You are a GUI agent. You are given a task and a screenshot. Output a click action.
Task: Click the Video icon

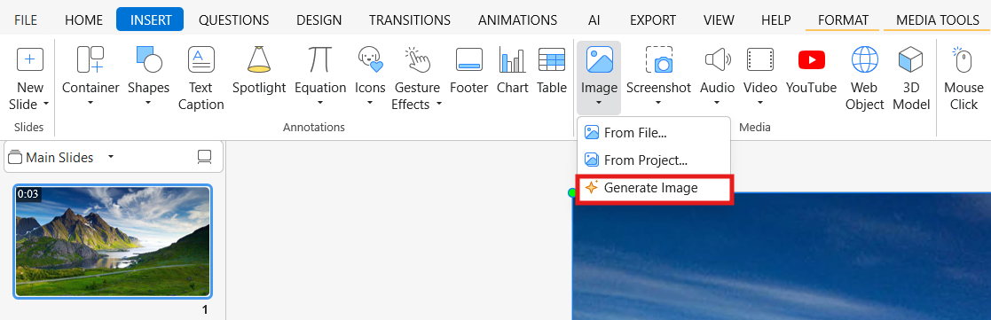click(760, 60)
